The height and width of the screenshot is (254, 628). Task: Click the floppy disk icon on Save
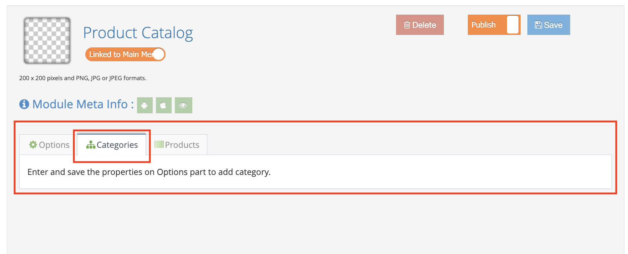(538, 25)
